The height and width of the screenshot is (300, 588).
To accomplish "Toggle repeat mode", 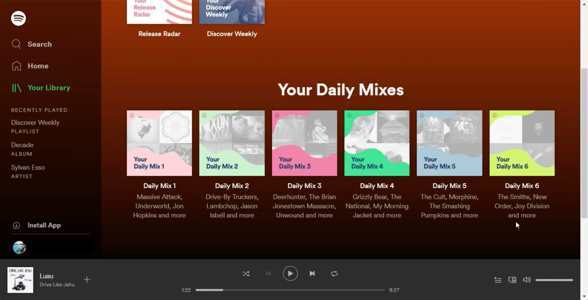I will [x=334, y=274].
